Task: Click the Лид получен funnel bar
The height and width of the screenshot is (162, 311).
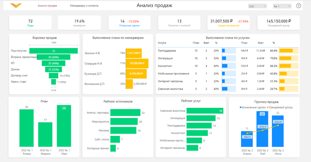Action: click(x=53, y=51)
